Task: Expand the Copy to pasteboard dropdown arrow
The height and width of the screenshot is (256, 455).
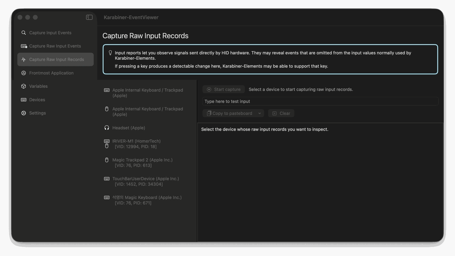Action: tap(260, 113)
